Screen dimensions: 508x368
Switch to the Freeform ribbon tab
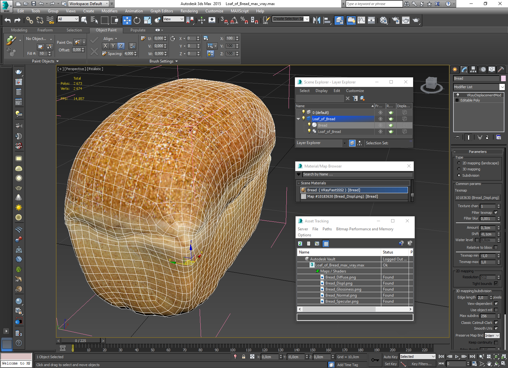45,30
